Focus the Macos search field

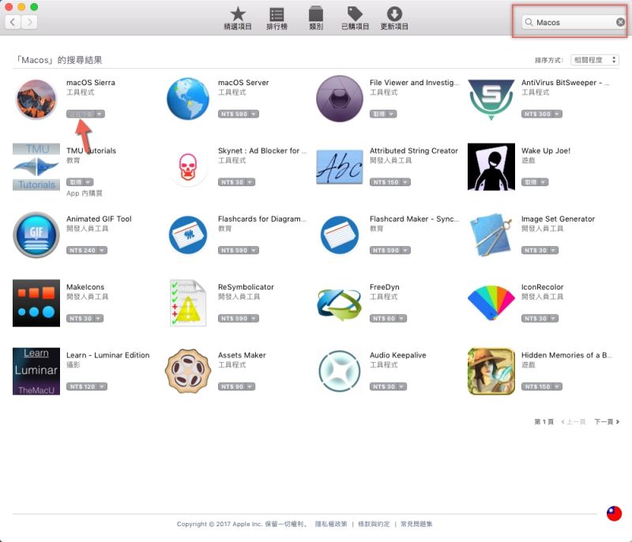point(574,22)
